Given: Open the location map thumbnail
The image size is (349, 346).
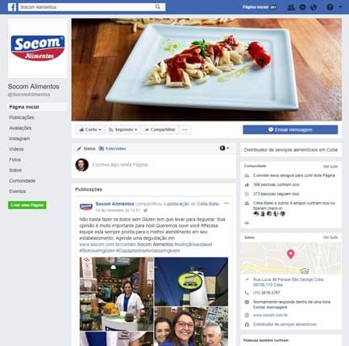Looking at the screenshot, I should point(291,258).
